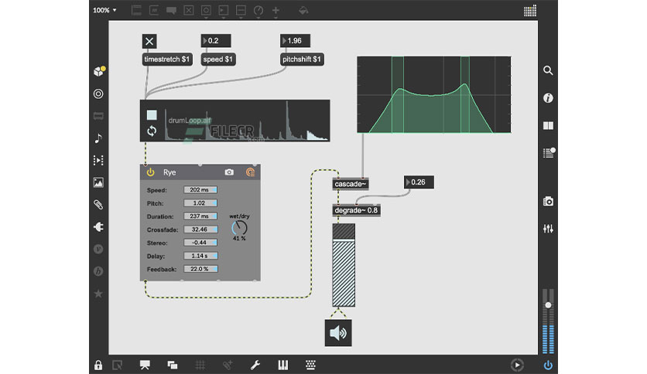Open the images browser in left sidebar
647x374 pixels.
98,183
